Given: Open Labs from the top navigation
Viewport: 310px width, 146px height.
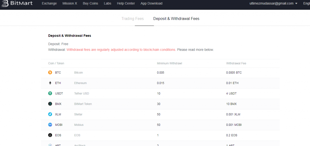Looking at the screenshot, I should tap(107, 3).
